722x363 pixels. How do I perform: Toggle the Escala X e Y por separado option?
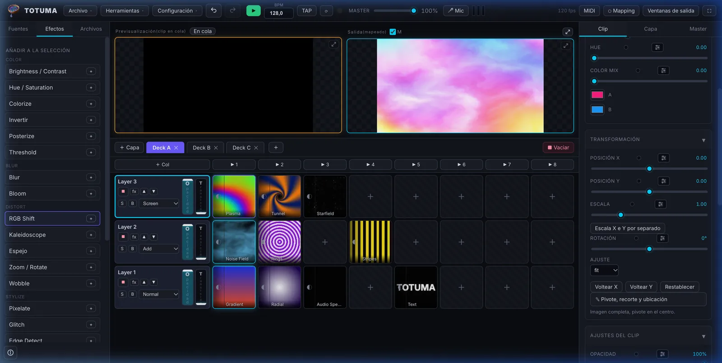pyautogui.click(x=627, y=228)
